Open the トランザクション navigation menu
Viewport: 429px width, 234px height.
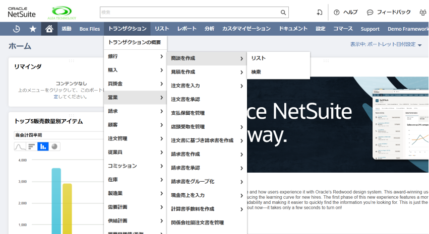tap(127, 29)
